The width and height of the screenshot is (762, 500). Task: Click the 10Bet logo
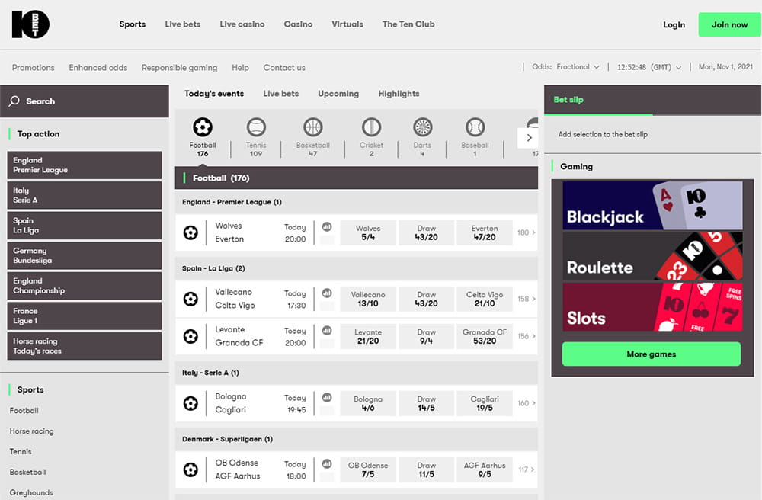coord(30,24)
